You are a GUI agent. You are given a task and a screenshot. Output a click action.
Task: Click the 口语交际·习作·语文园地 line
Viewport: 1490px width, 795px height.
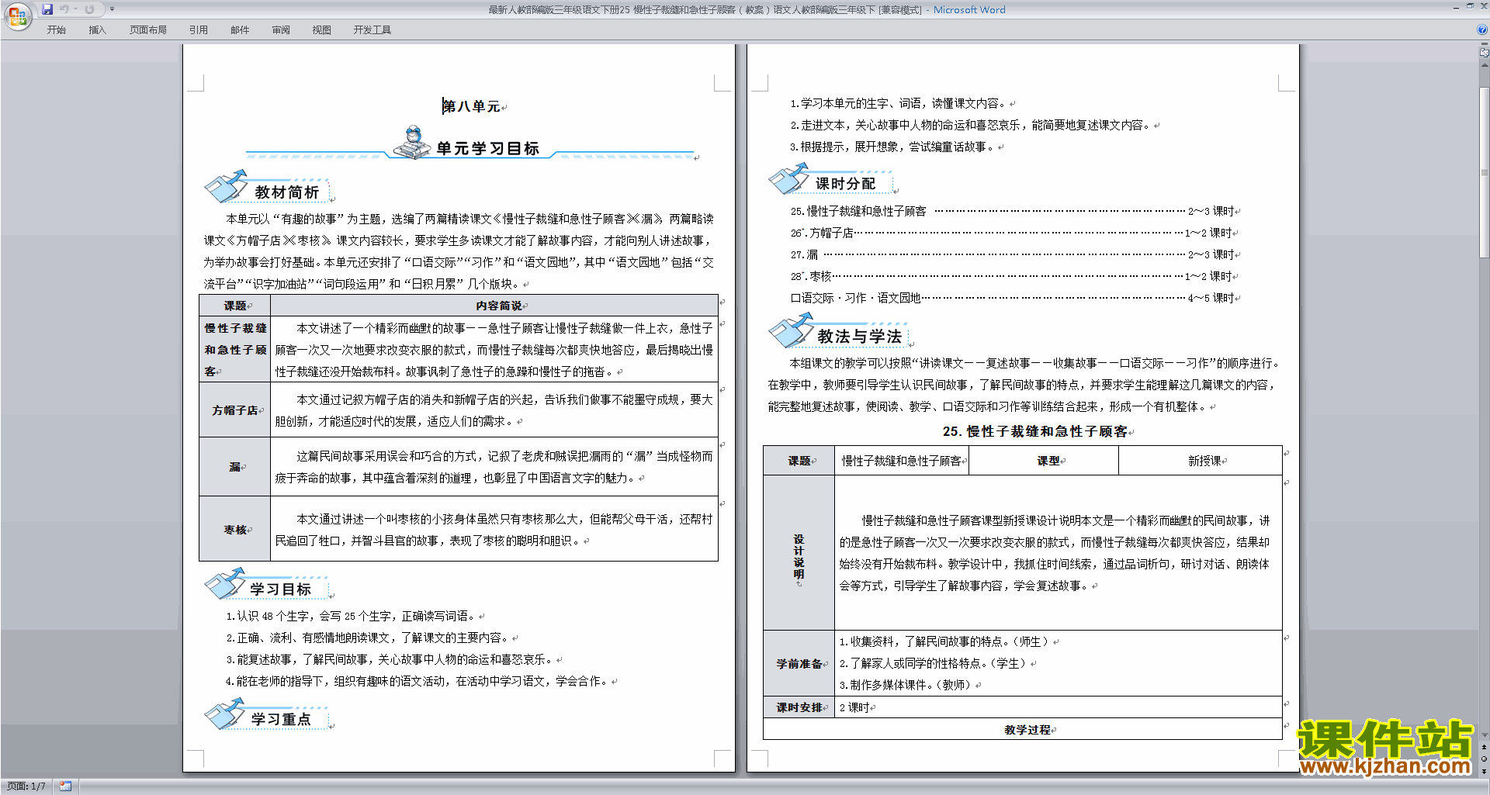tap(1012, 298)
